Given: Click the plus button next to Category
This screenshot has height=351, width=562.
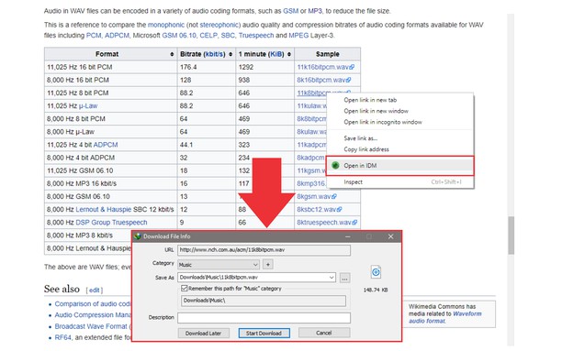Looking at the screenshot, I should click(x=268, y=265).
